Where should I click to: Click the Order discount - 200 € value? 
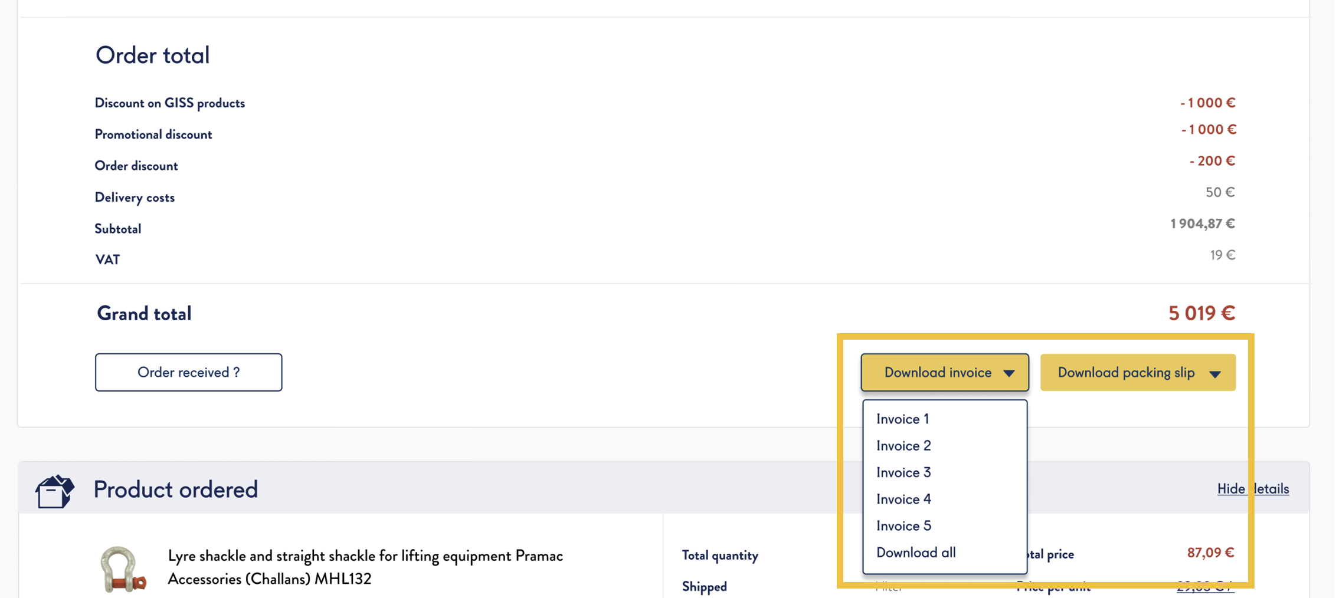(x=1212, y=161)
